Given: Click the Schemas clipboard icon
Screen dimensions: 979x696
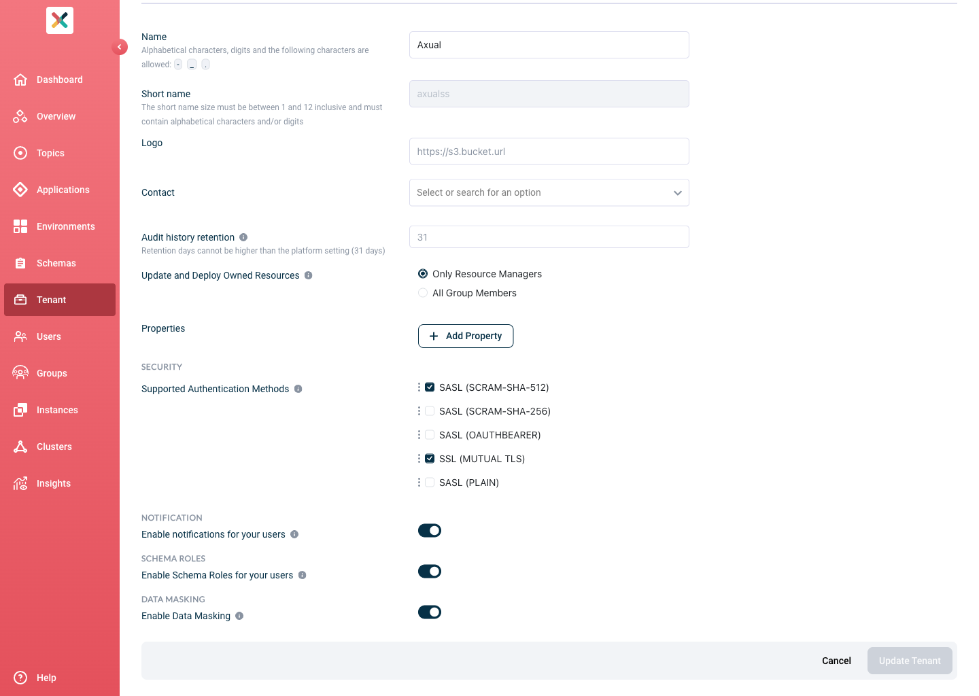Looking at the screenshot, I should pyautogui.click(x=20, y=263).
